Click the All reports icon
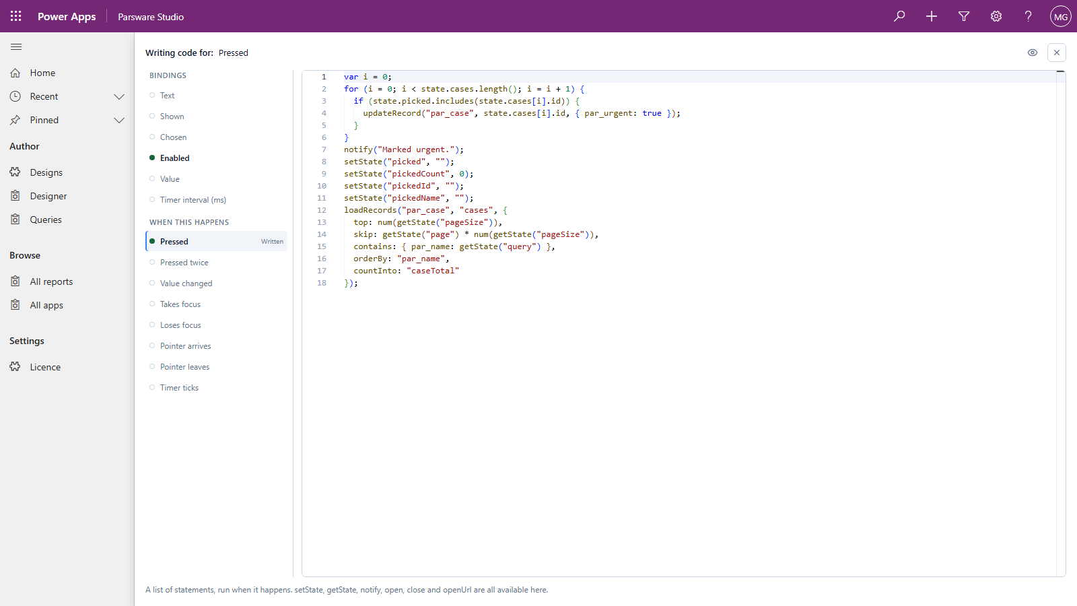 click(x=15, y=281)
